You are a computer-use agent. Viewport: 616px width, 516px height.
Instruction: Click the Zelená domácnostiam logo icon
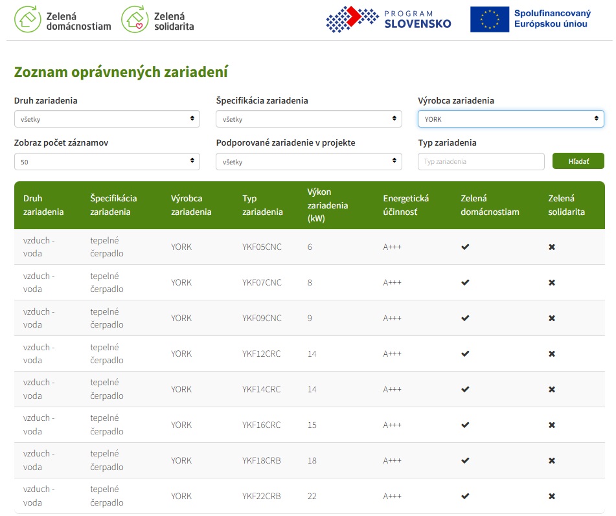[x=27, y=19]
